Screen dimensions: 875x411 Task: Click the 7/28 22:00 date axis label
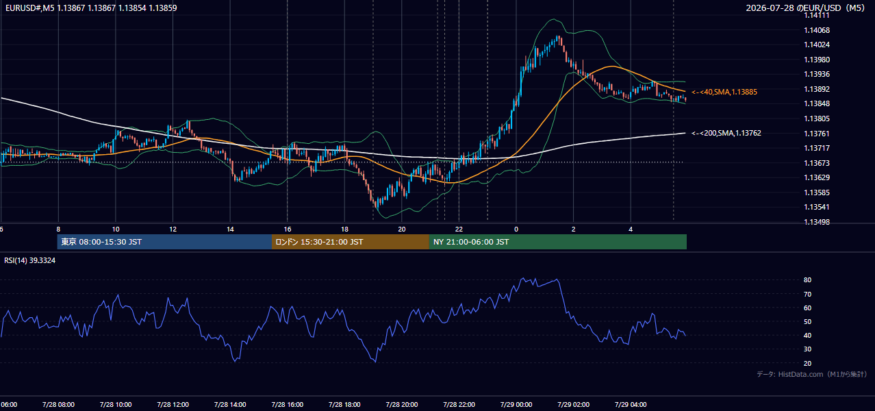coord(459,404)
